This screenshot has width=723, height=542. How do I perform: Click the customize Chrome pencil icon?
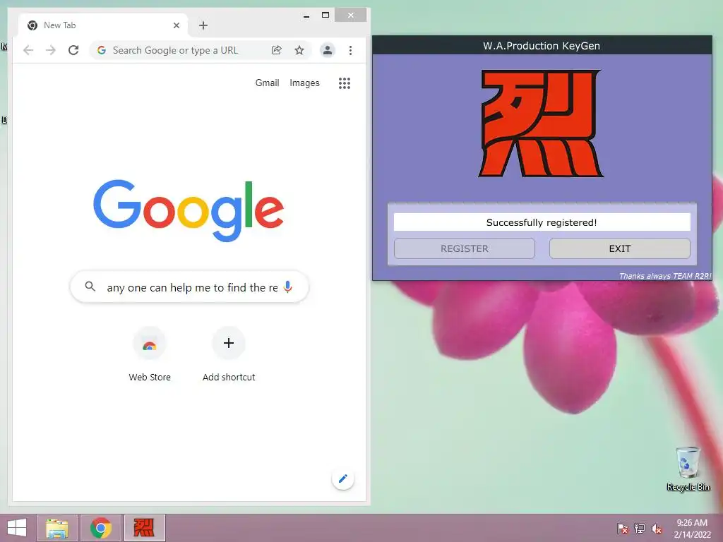342,479
